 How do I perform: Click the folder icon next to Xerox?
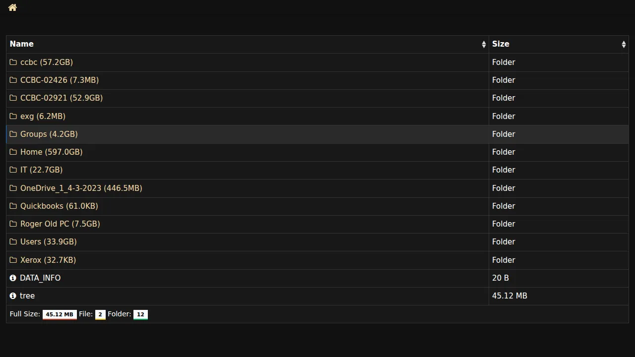point(13,260)
